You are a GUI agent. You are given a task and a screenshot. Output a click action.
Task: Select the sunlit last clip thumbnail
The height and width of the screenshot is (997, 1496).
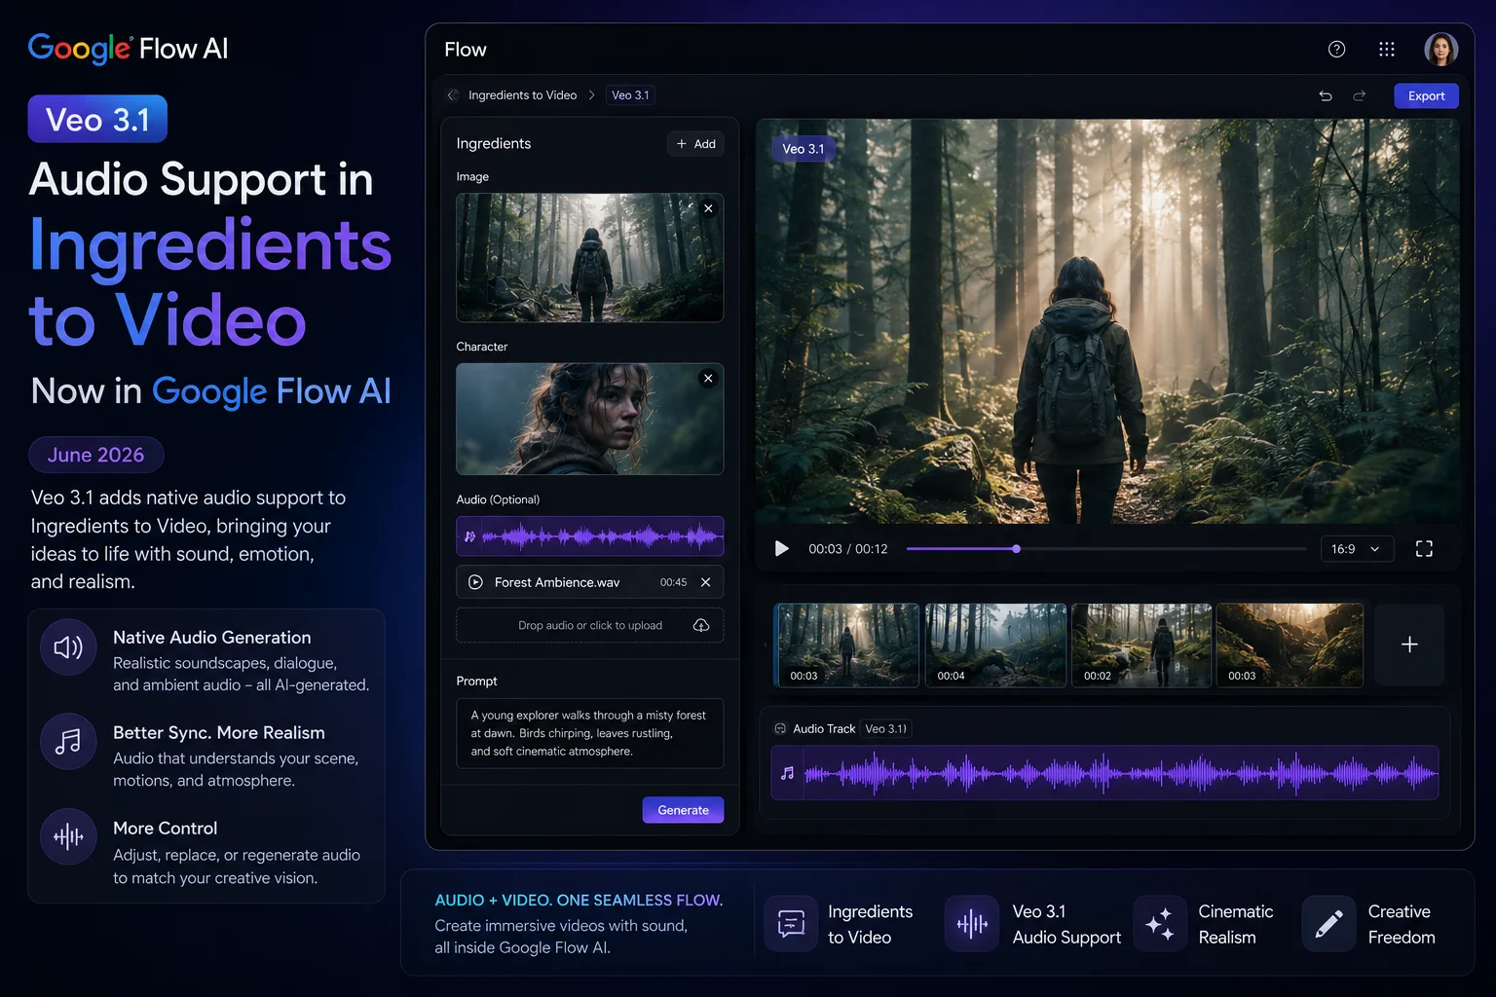(x=1290, y=645)
